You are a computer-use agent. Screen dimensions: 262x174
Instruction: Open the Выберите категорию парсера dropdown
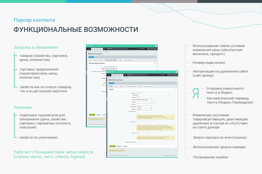(x=144, y=100)
